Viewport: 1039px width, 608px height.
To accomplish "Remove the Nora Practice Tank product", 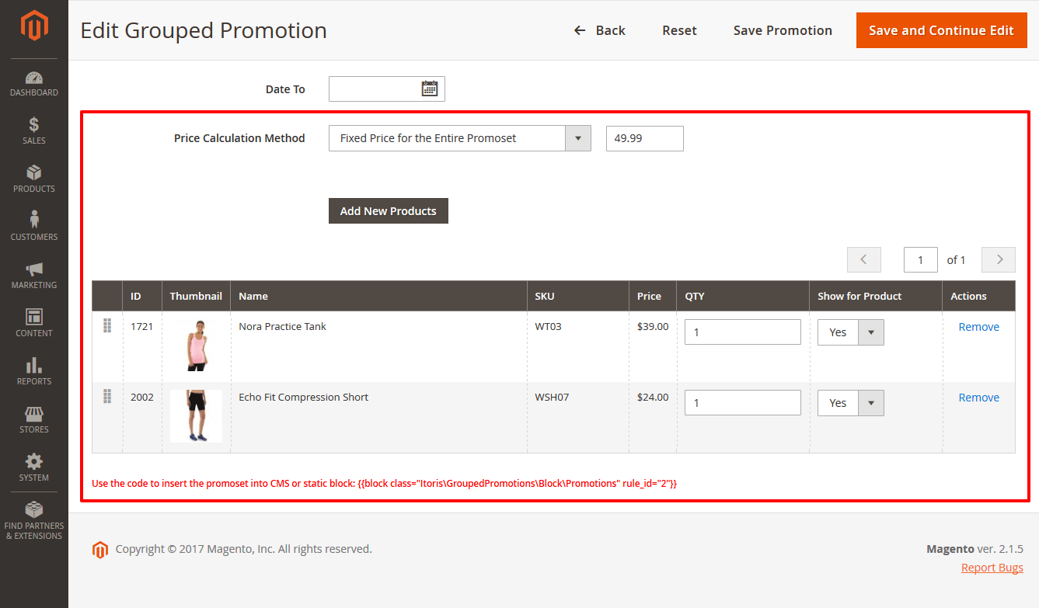I will pos(978,326).
